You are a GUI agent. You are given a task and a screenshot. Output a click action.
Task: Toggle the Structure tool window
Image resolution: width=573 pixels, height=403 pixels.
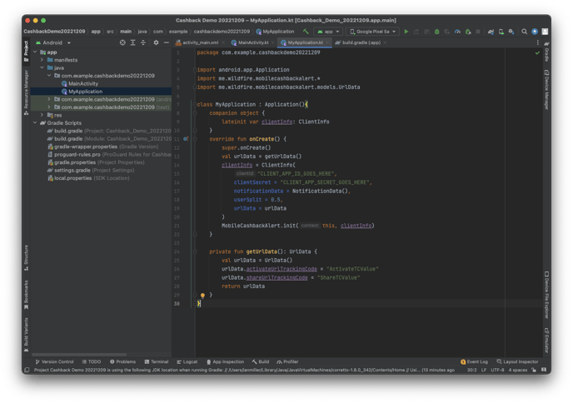coord(26,255)
